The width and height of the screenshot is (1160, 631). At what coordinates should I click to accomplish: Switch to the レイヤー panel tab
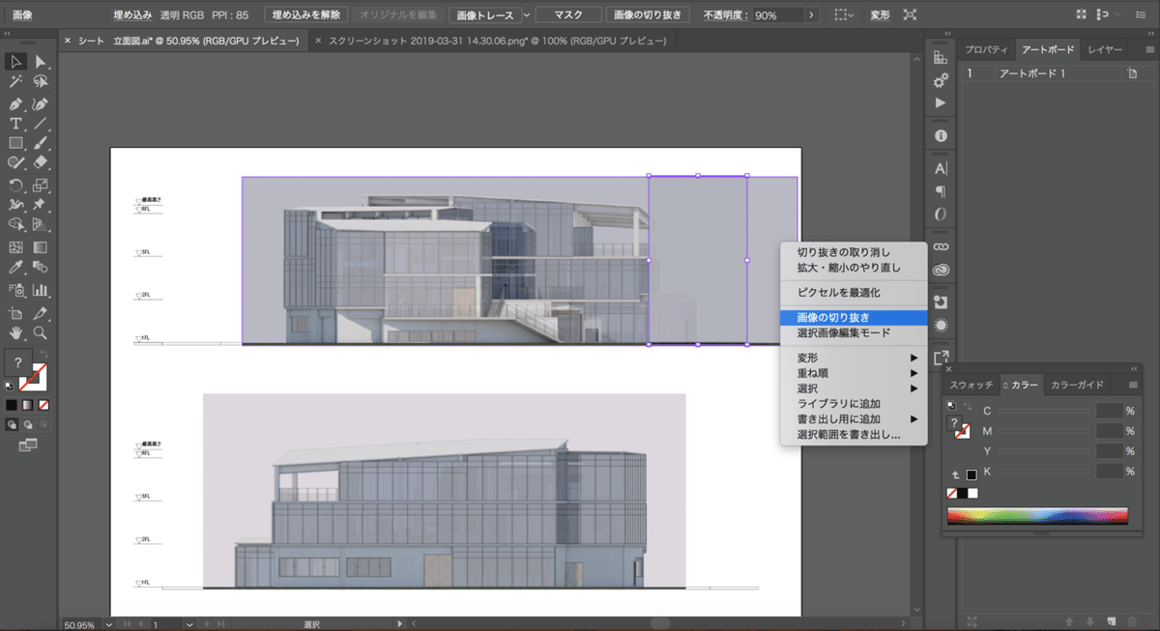click(x=1105, y=49)
